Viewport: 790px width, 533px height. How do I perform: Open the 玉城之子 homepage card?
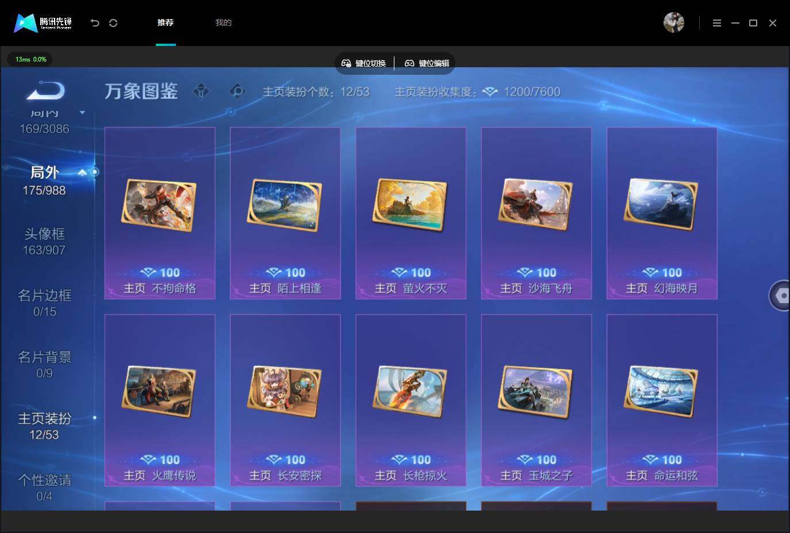(x=536, y=400)
